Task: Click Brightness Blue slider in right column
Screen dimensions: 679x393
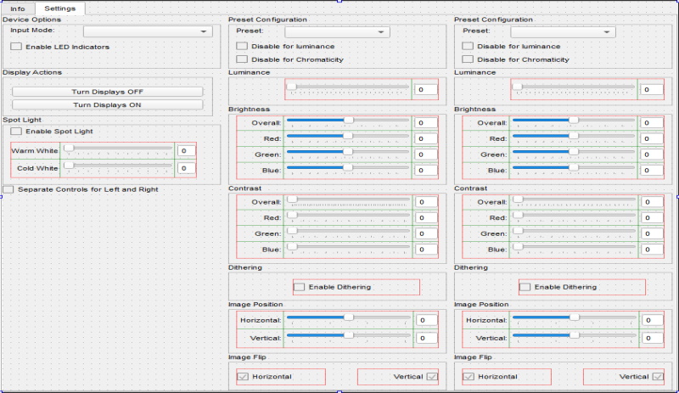Action: [574, 169]
